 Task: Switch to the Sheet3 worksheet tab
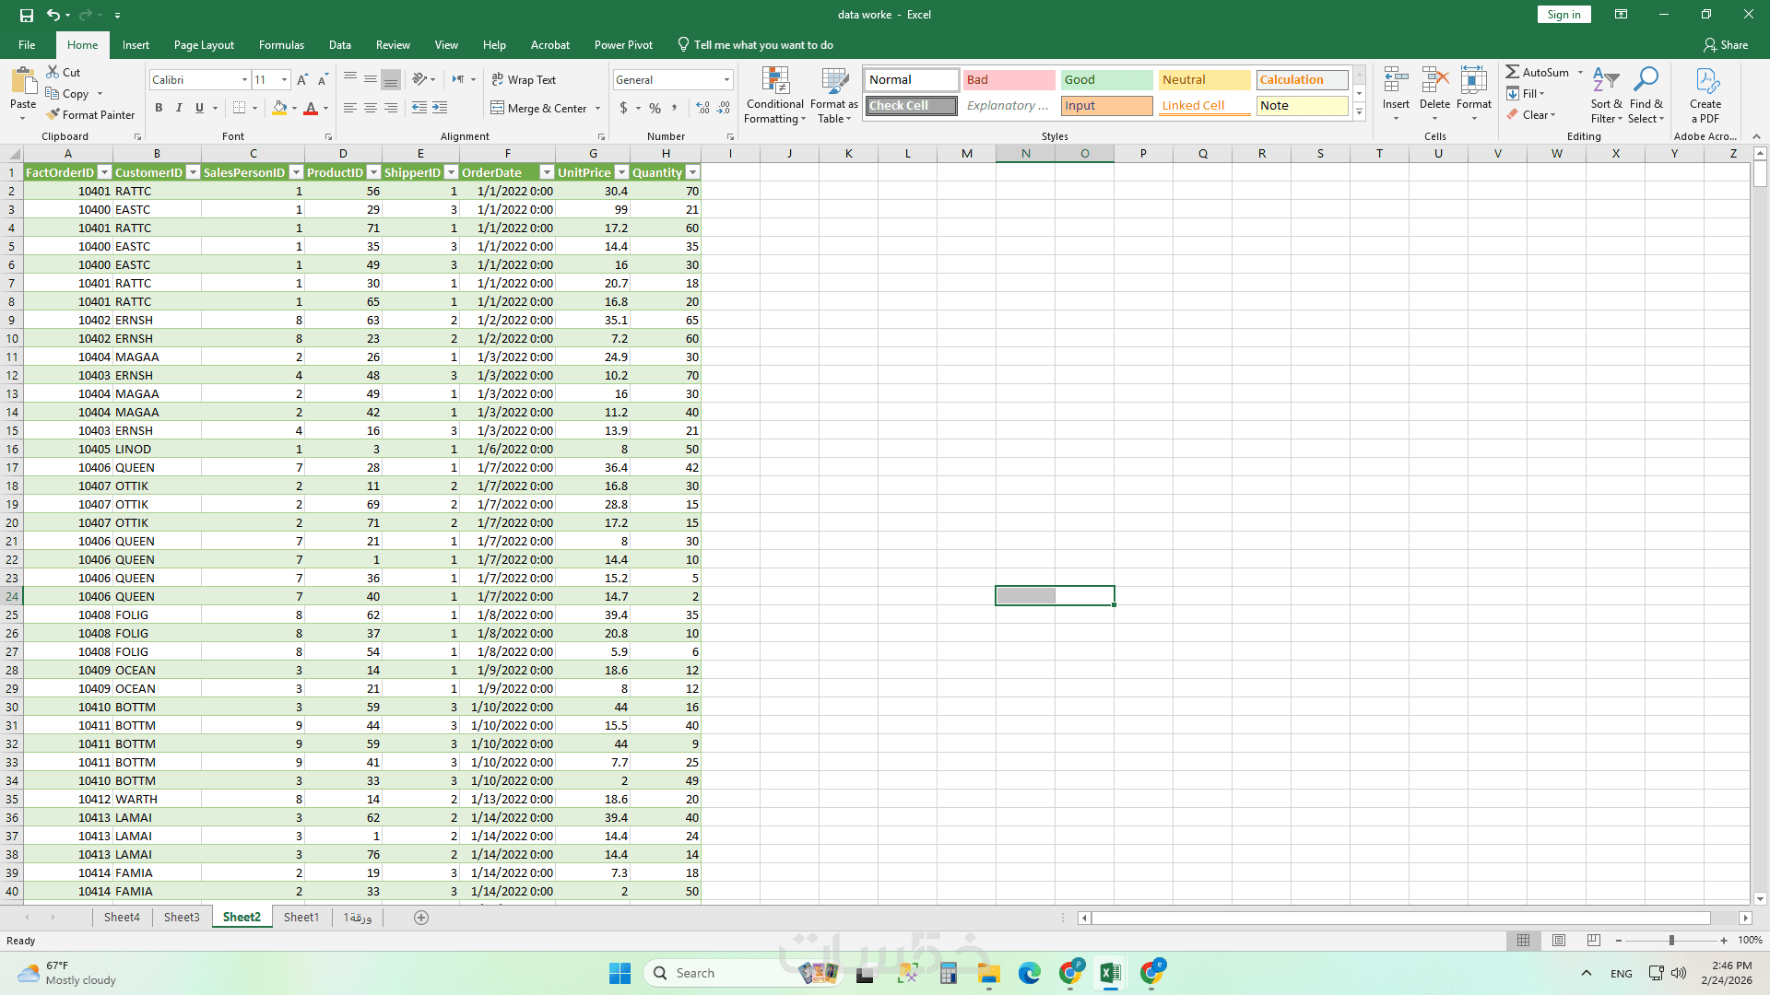pos(182,917)
